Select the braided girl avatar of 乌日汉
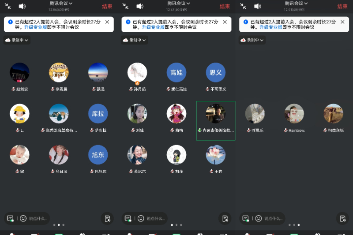 pos(59,155)
